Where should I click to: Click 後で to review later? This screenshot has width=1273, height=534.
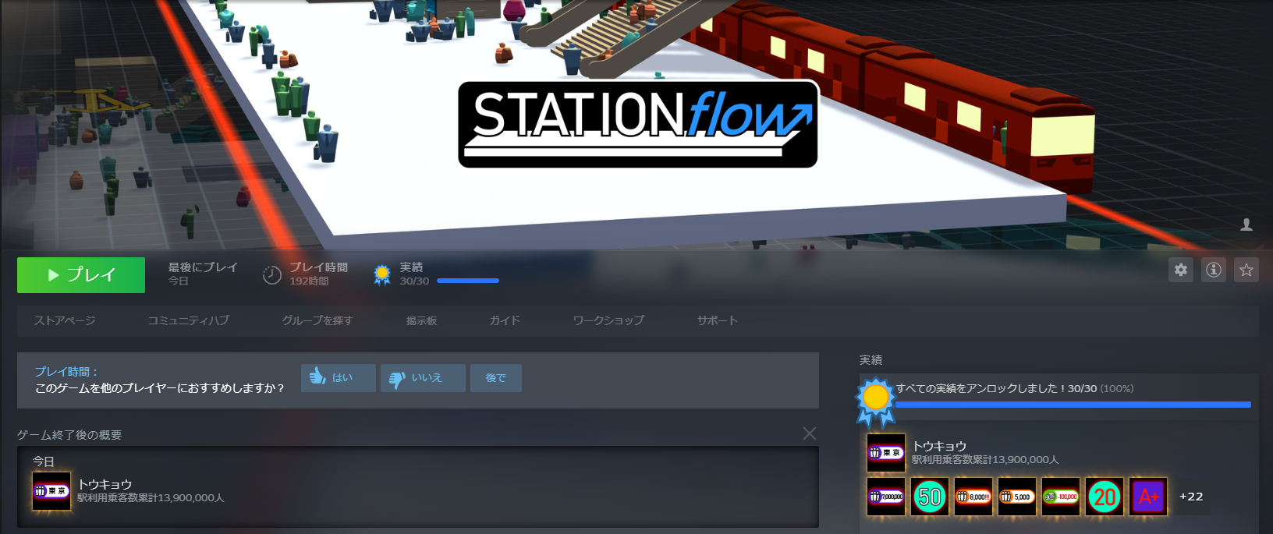pos(496,378)
